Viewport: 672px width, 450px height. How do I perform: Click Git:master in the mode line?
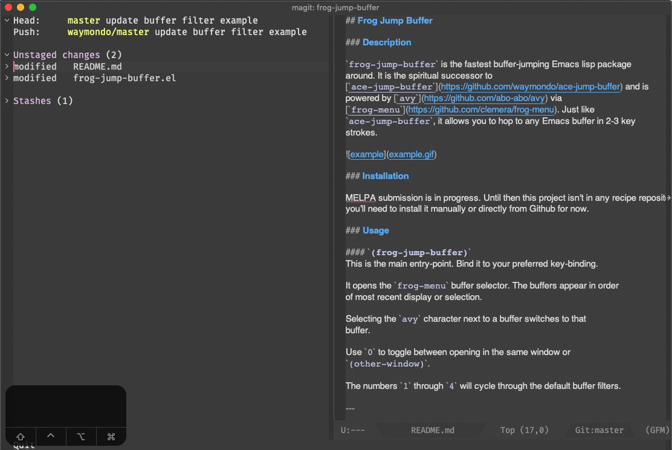(599, 430)
